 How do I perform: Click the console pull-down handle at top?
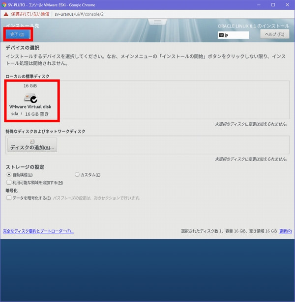pyautogui.click(x=157, y=22)
